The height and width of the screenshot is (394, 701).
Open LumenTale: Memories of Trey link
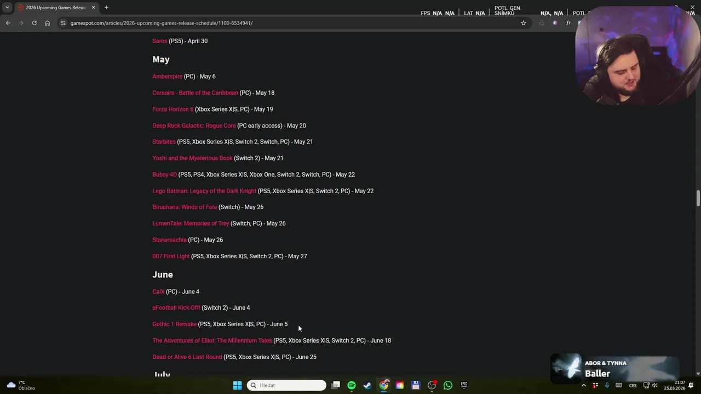(x=191, y=223)
